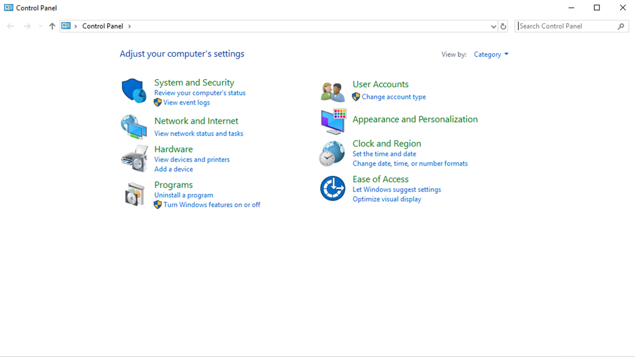Click the back navigation arrow
This screenshot has width=635, height=357.
pos(10,26)
